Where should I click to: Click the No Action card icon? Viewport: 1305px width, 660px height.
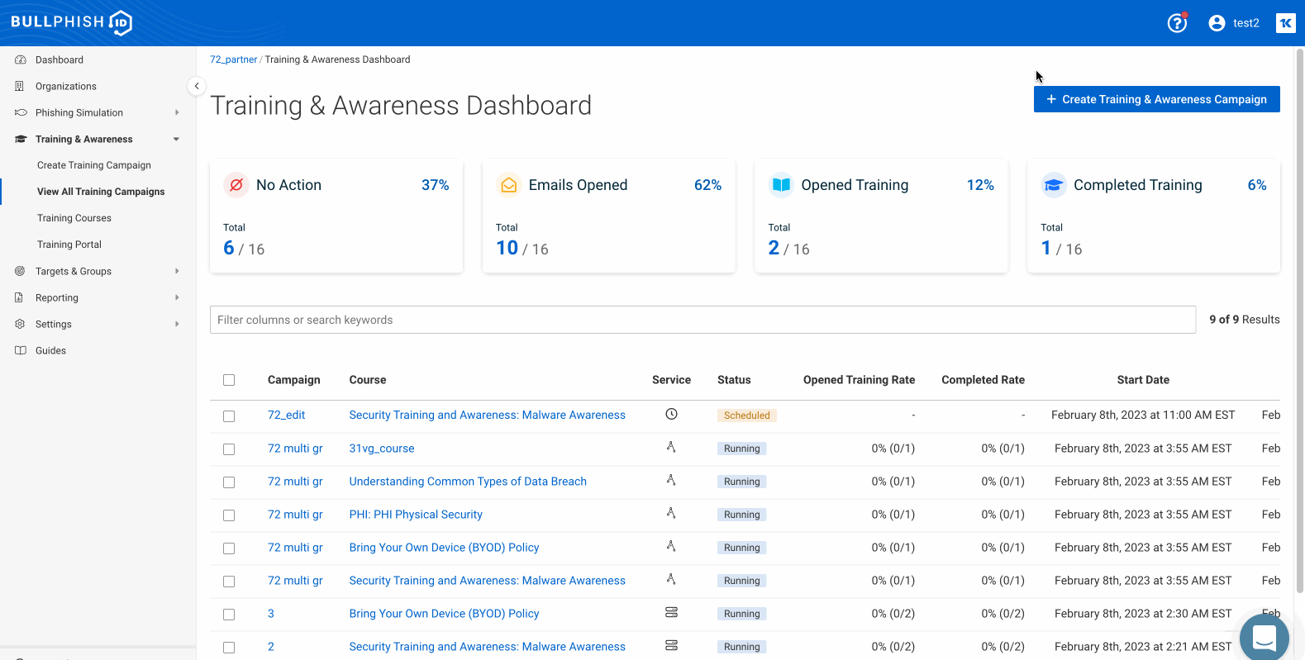pyautogui.click(x=236, y=185)
